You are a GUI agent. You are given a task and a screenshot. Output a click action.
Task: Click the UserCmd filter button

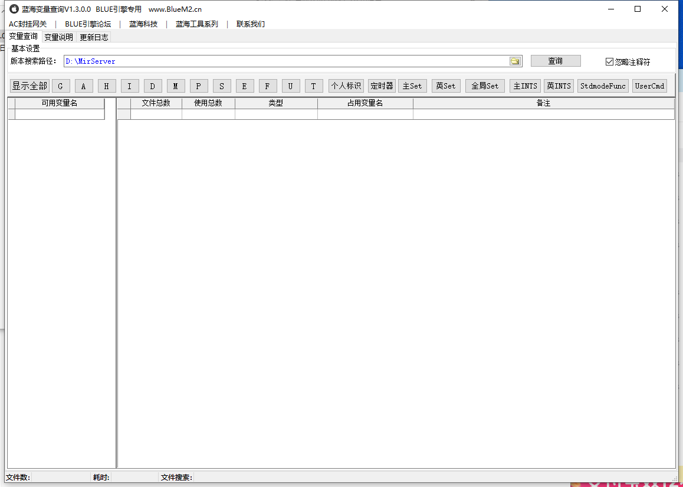coord(649,86)
